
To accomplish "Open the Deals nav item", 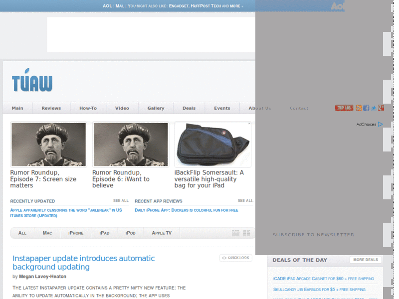I will point(189,108).
